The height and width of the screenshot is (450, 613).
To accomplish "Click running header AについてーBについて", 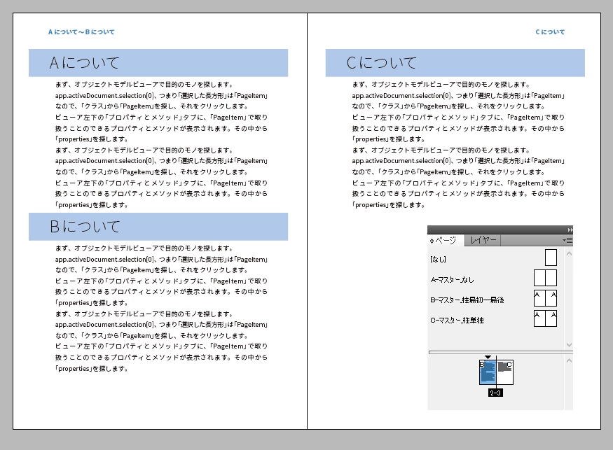I will pos(81,32).
